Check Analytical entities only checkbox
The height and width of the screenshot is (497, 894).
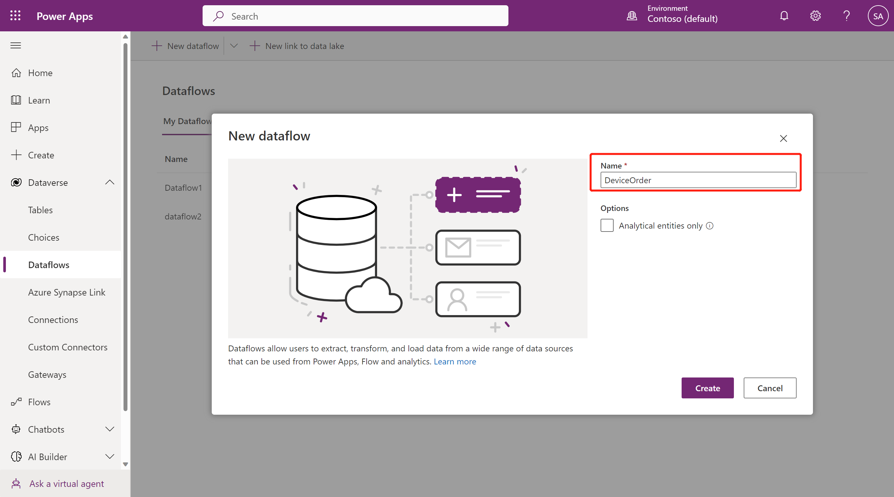coord(607,225)
